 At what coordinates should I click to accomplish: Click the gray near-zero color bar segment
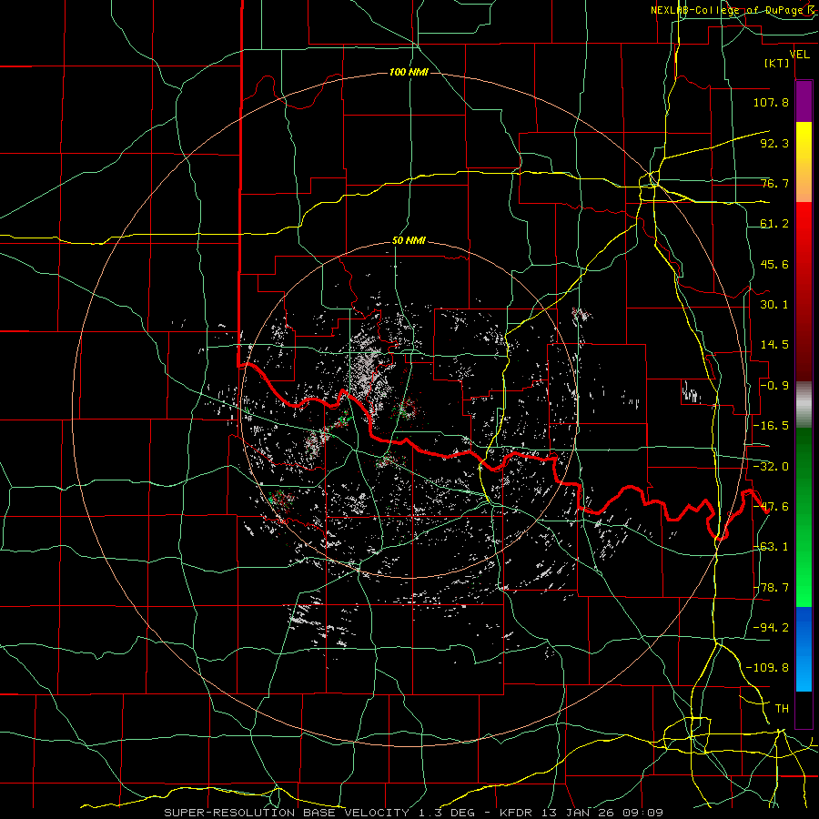(x=804, y=405)
